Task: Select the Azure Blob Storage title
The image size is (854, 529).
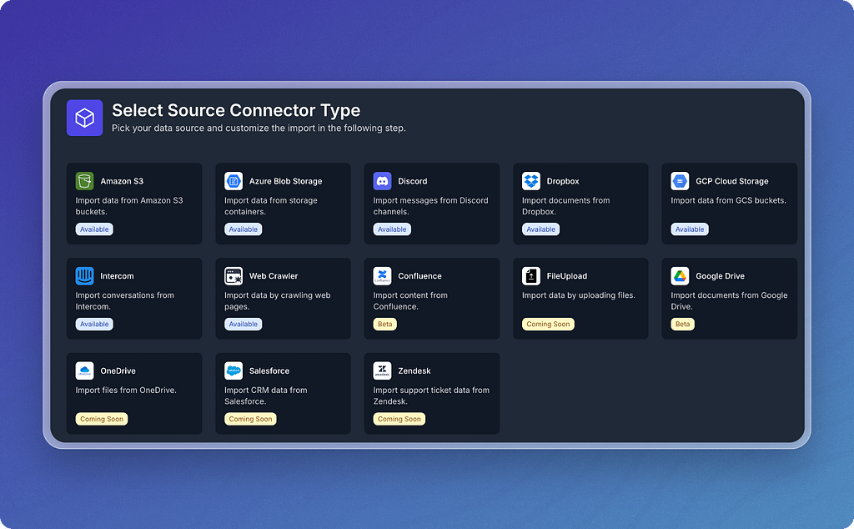Action: point(285,181)
